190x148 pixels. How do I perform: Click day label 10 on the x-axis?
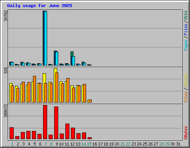coord(61,144)
